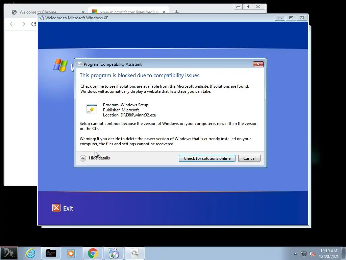Viewport: 346px width, 260px height.
Task: Click the Windows XP flag logo
Action: pyautogui.click(x=60, y=65)
